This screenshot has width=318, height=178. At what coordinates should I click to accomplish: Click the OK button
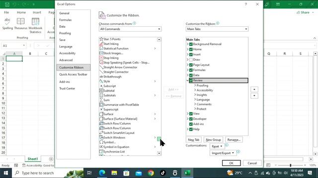(x=232, y=163)
